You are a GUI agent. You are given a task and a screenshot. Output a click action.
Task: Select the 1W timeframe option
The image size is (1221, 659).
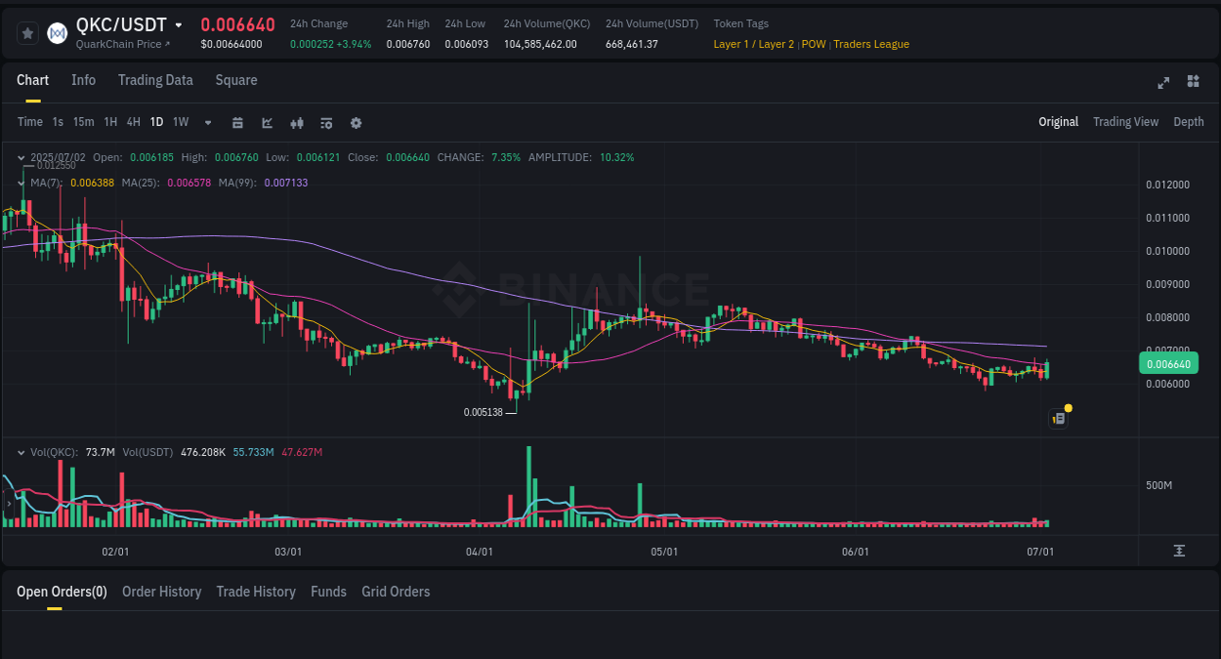180,122
